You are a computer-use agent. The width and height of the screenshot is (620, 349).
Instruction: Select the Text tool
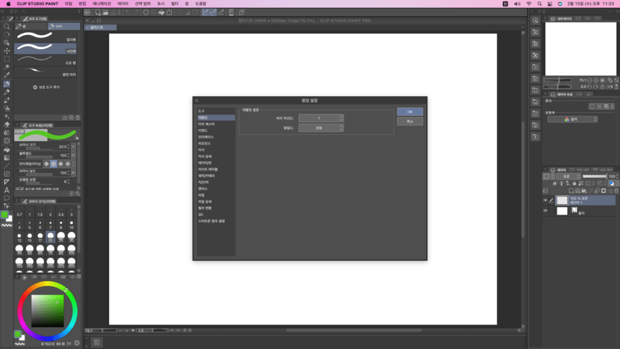[x=6, y=190]
